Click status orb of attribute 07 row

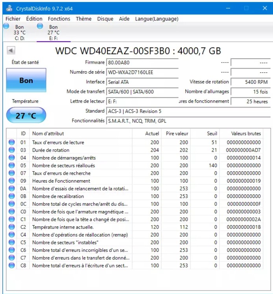pos(12,173)
